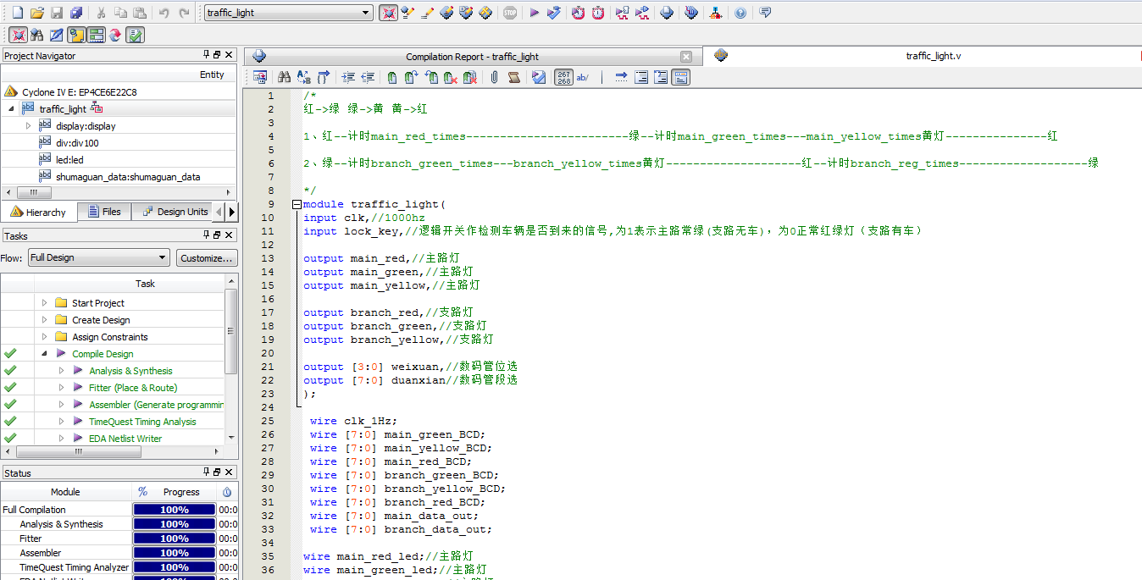Click the speech-bubble icon after the Help icon
This screenshot has width=1142, height=580.
coord(765,13)
